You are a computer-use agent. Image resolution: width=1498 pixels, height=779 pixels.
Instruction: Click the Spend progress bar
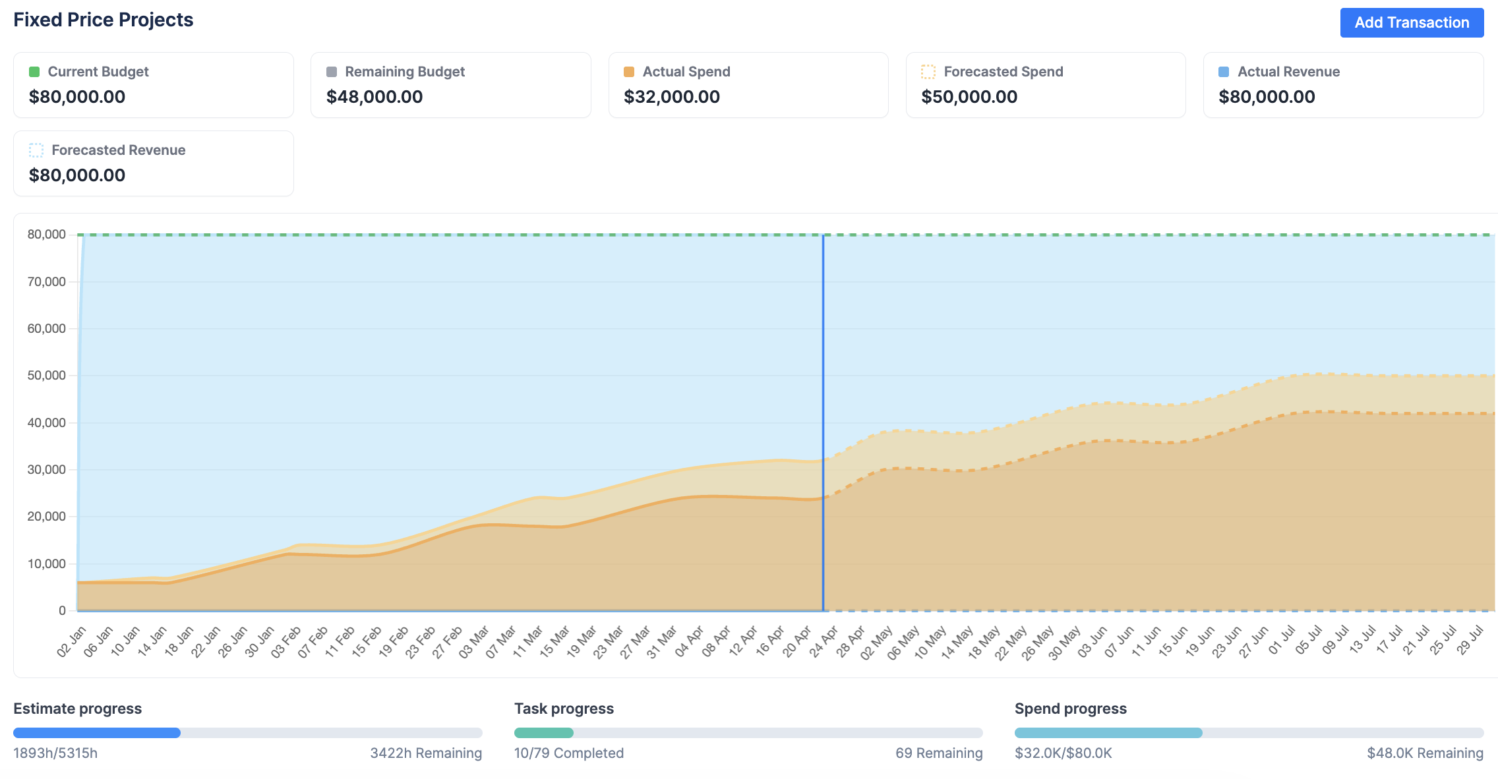pos(1248,733)
